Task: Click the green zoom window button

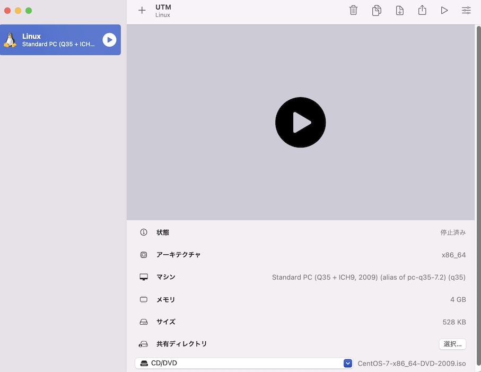Action: (29, 11)
